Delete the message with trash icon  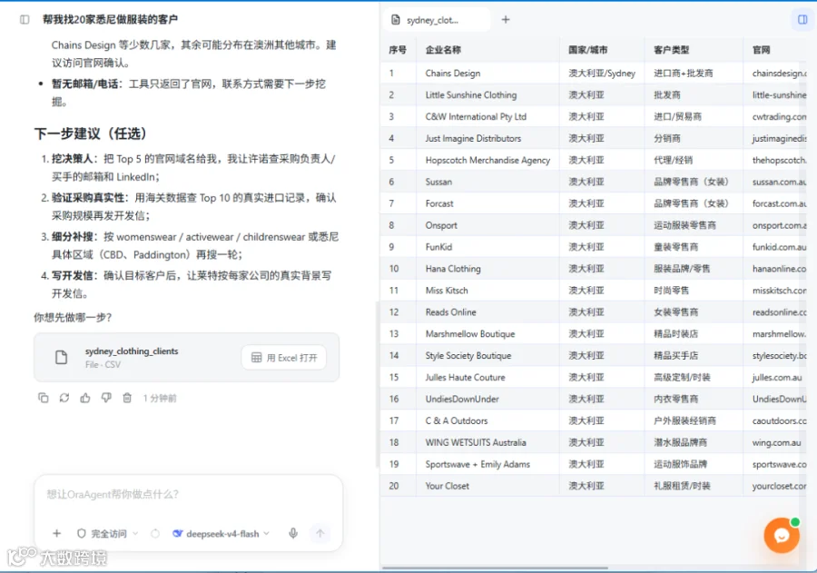point(127,398)
